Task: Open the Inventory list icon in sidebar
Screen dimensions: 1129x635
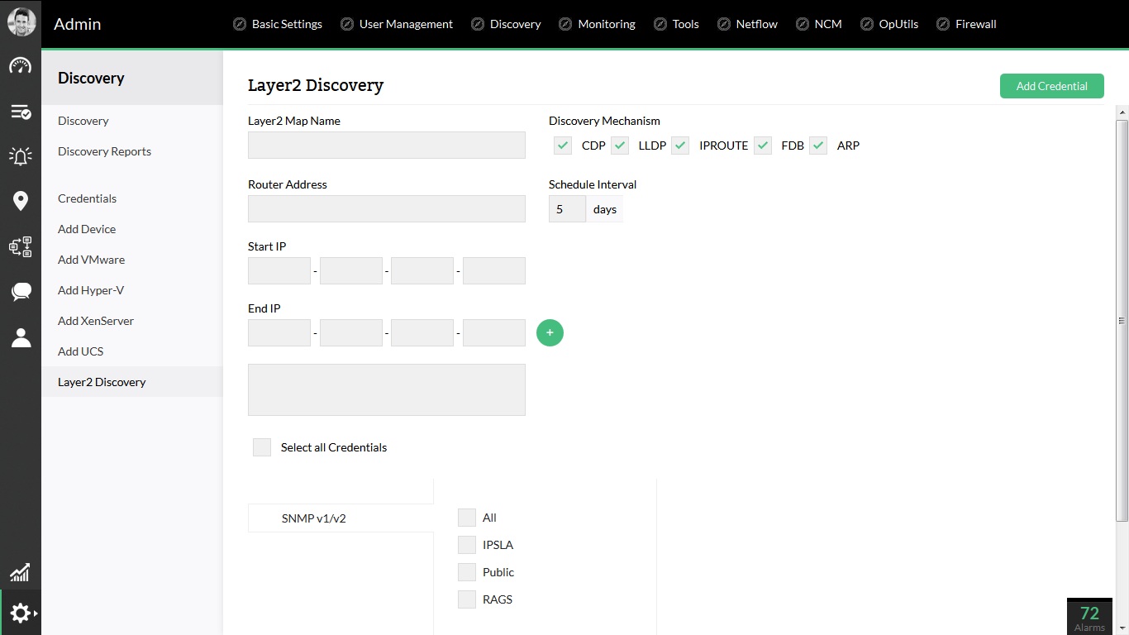Action: click(x=21, y=112)
